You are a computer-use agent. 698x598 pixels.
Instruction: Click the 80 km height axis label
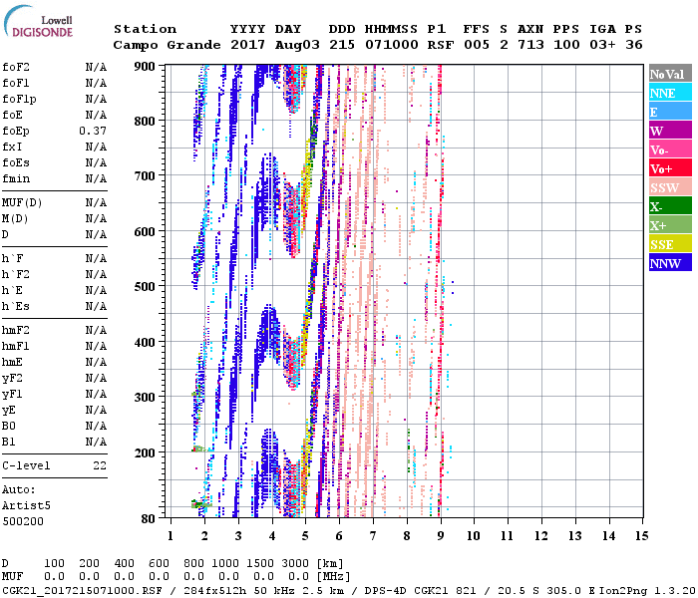pos(149,519)
